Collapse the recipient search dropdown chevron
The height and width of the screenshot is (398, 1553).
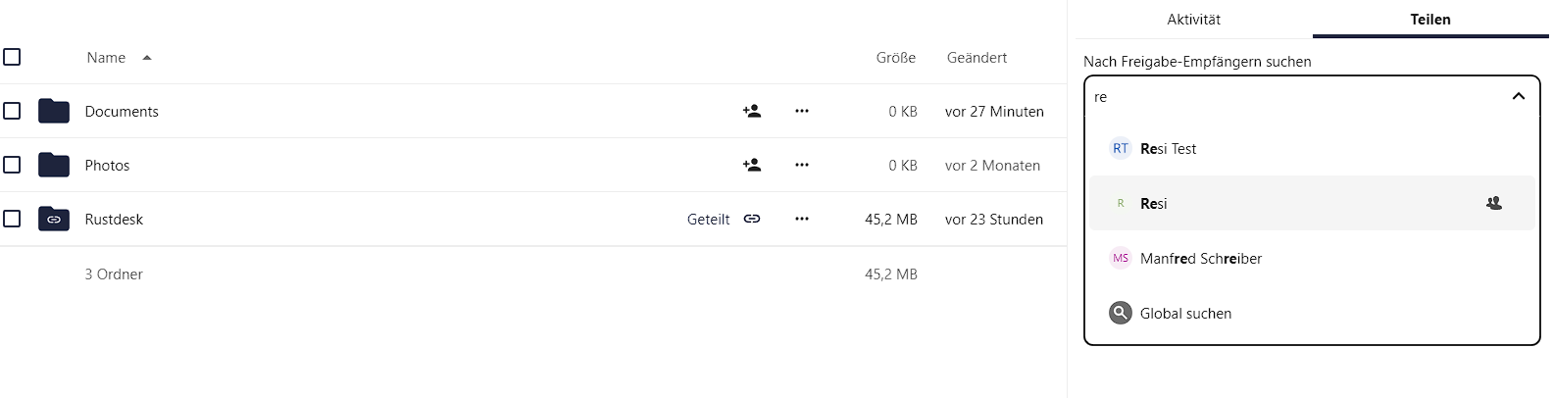click(x=1519, y=96)
